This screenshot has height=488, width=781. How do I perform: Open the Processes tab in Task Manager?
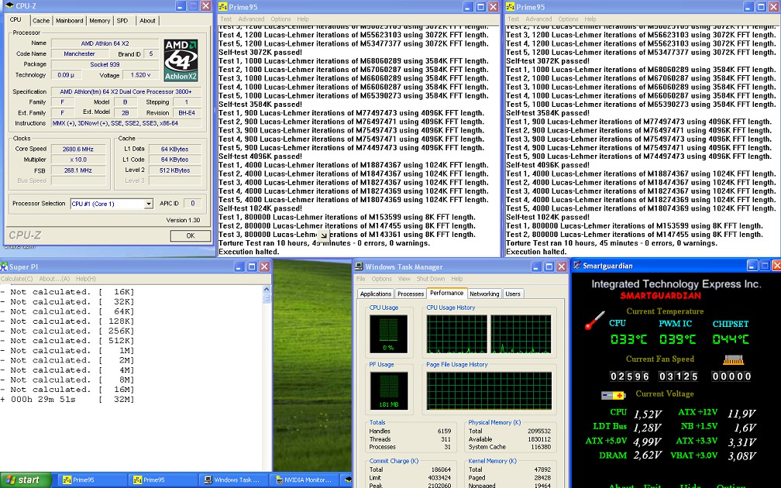(411, 294)
